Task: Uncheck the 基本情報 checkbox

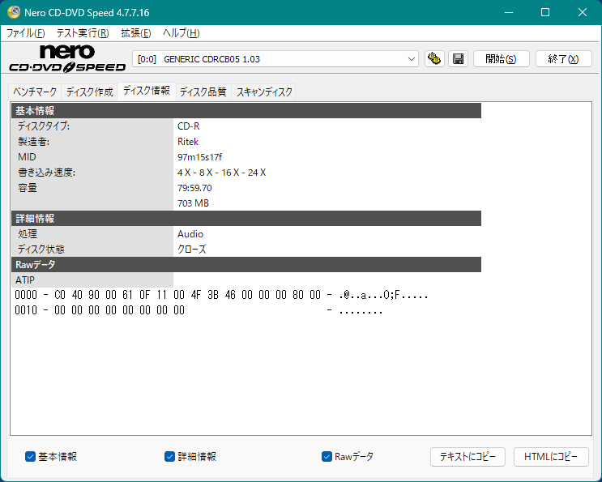Action: (x=31, y=457)
